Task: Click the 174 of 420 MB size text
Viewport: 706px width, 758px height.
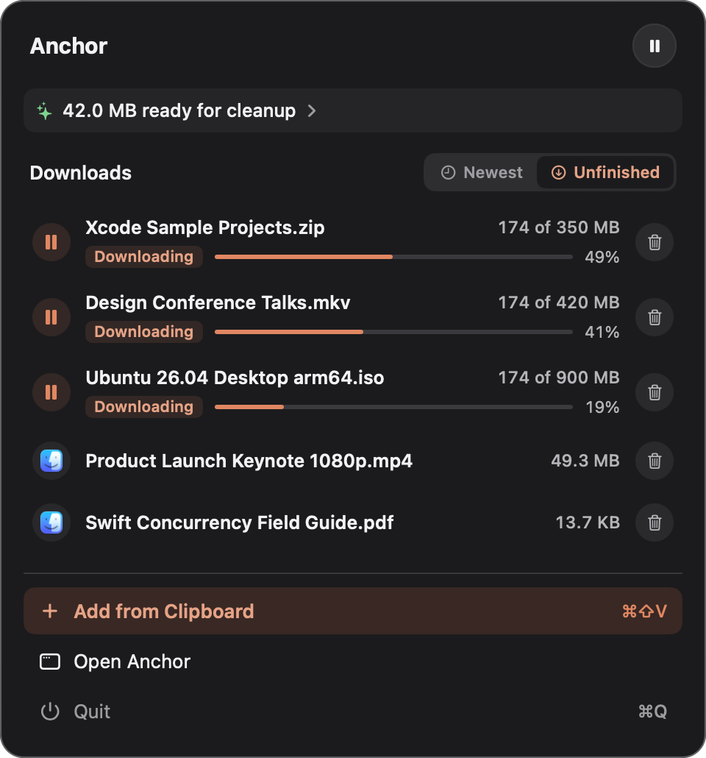Action: (559, 302)
